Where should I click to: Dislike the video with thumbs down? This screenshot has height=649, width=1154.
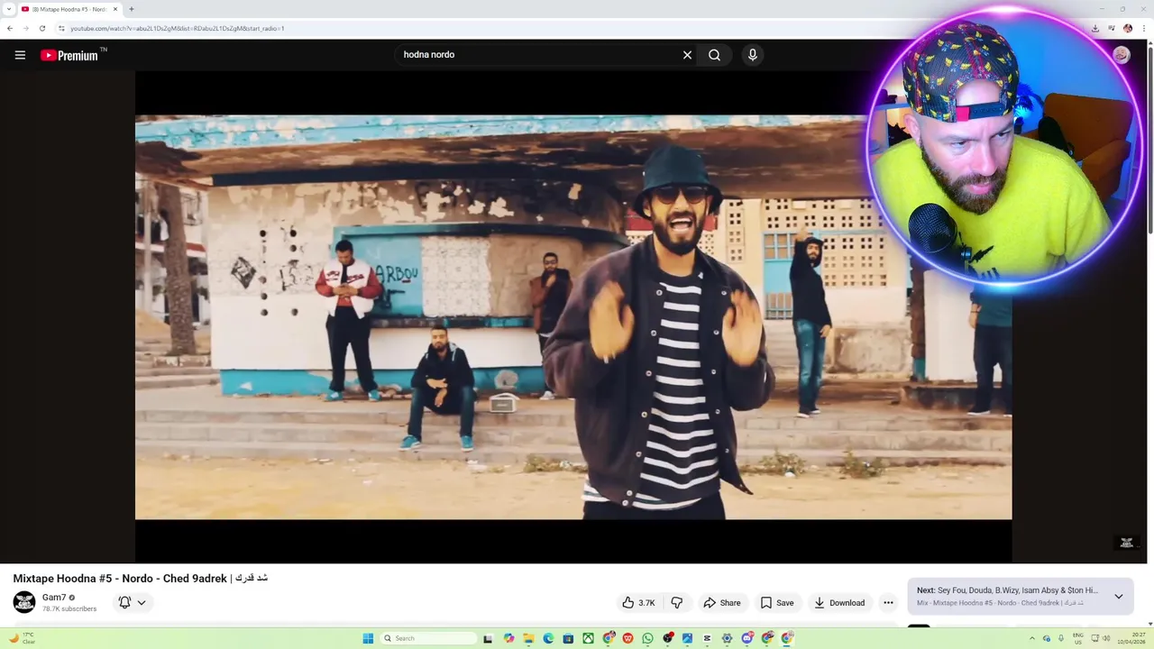click(x=677, y=603)
